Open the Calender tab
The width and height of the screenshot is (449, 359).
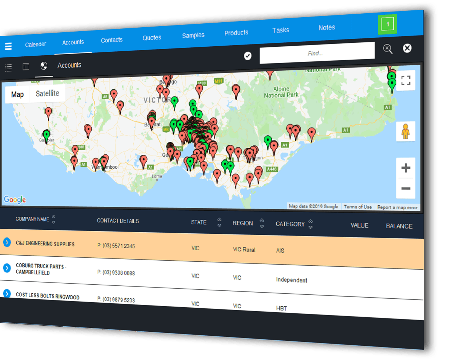click(36, 45)
